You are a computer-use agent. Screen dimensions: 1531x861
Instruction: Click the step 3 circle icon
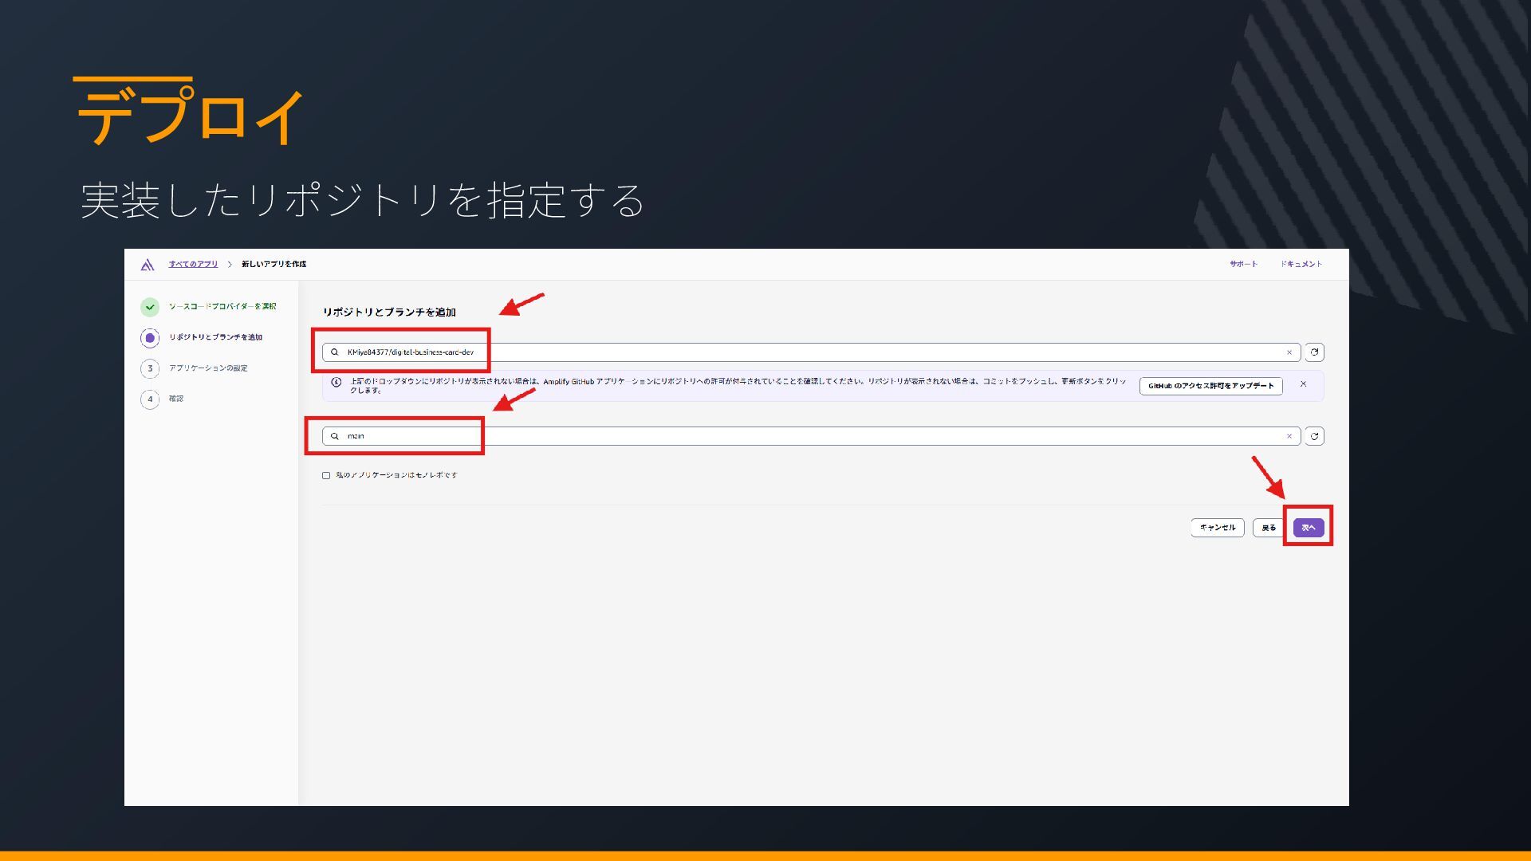(x=150, y=368)
